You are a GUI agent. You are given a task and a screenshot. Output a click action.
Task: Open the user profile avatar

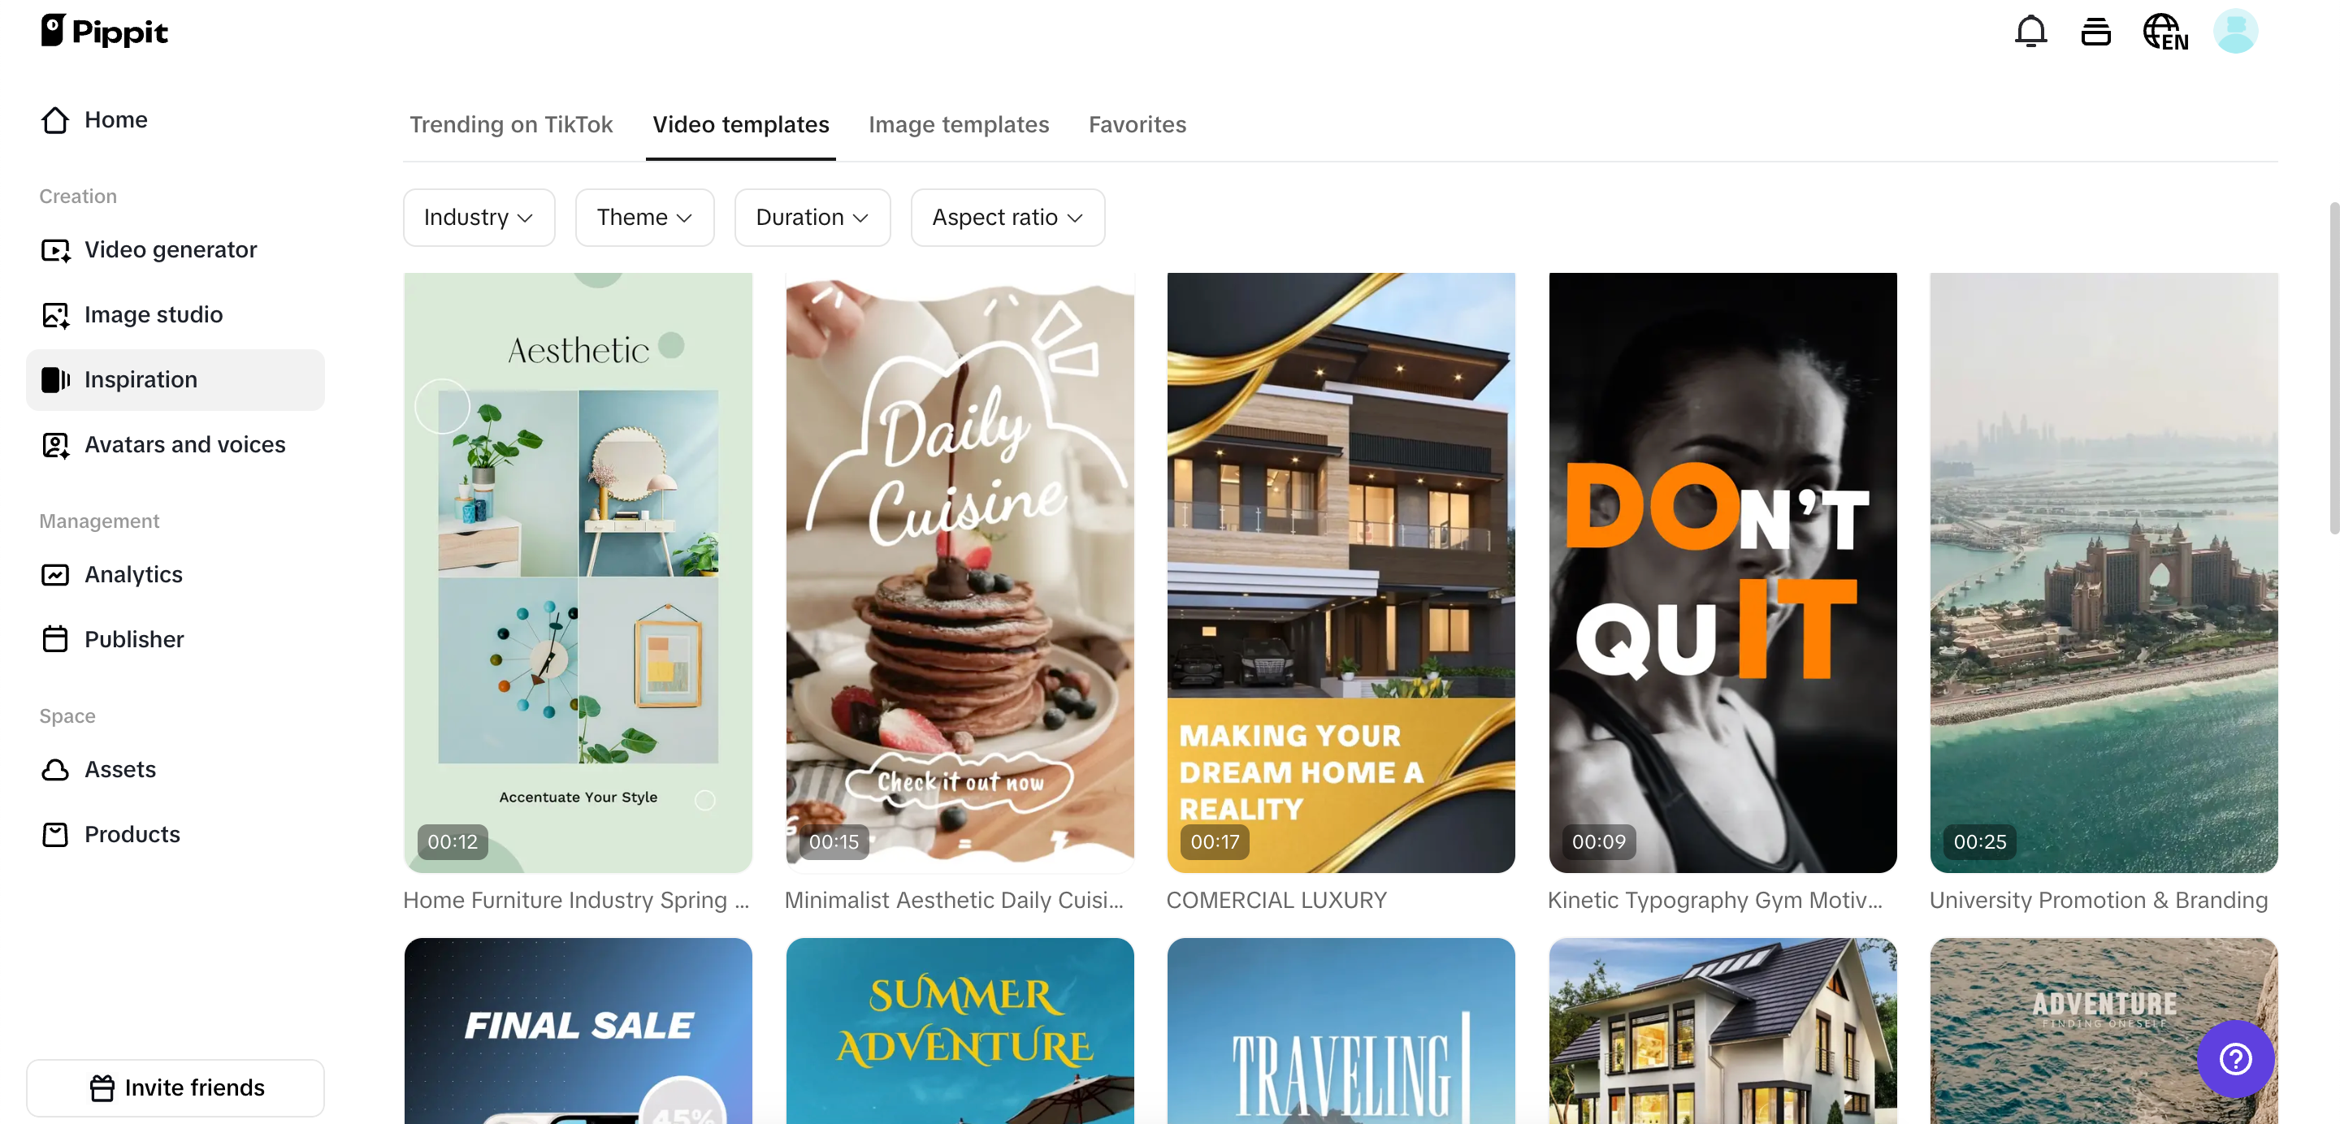pos(2234,32)
